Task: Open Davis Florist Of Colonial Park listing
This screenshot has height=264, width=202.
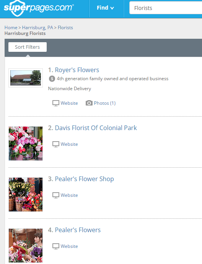Action: click(96, 128)
